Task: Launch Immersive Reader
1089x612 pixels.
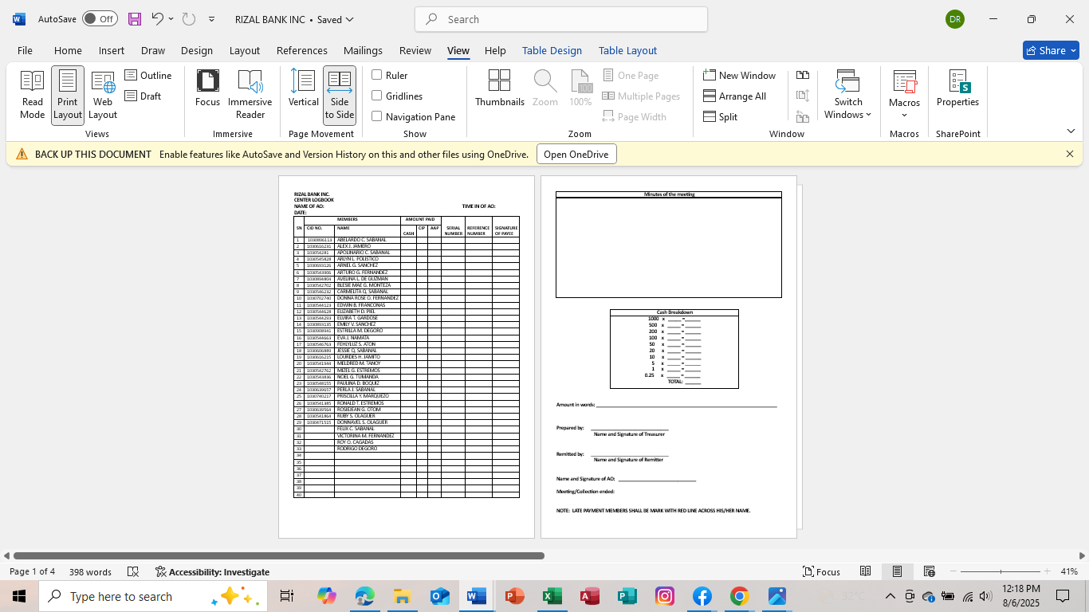Action: 250,94
